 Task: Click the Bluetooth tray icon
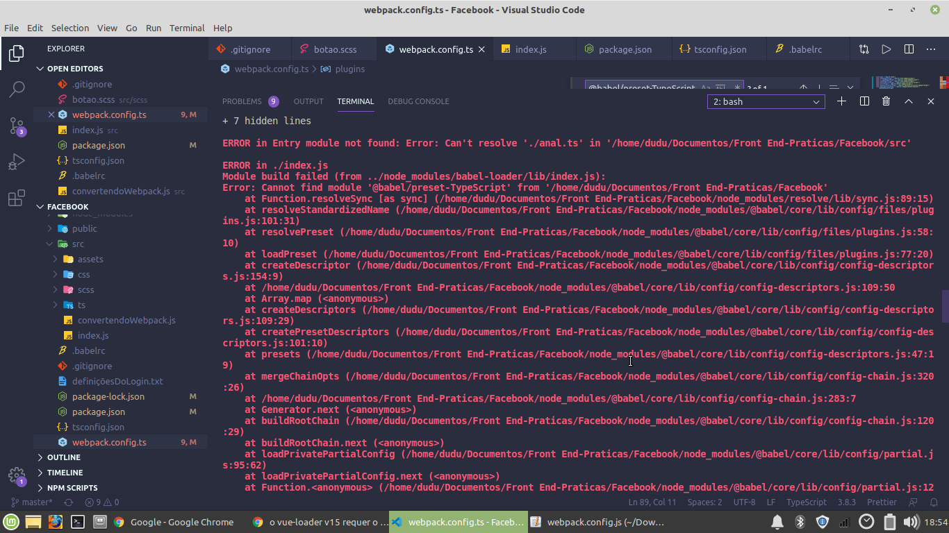point(800,522)
